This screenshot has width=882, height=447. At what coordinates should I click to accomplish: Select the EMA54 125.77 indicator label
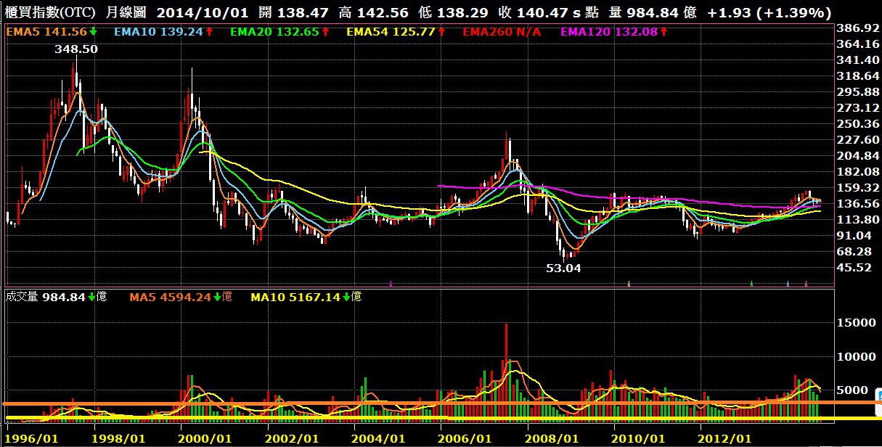tap(395, 32)
